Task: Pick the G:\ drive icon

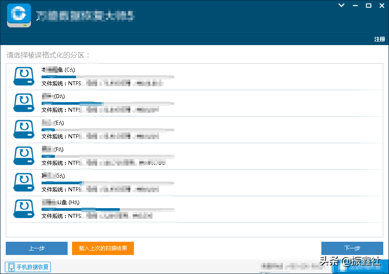Action: coord(24,182)
